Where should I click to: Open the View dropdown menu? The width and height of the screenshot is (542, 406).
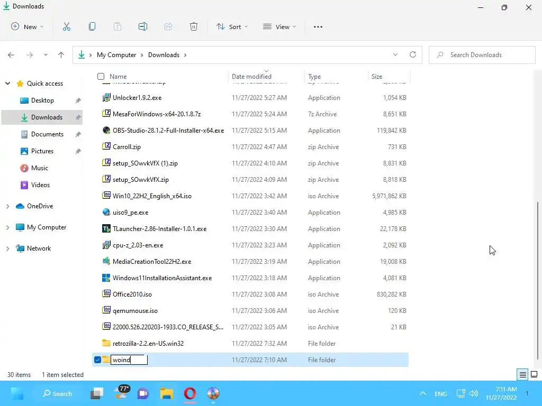tap(279, 26)
